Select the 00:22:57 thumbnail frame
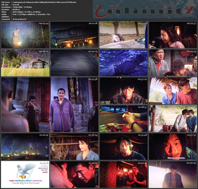198x189 pixels. pos(173,35)
